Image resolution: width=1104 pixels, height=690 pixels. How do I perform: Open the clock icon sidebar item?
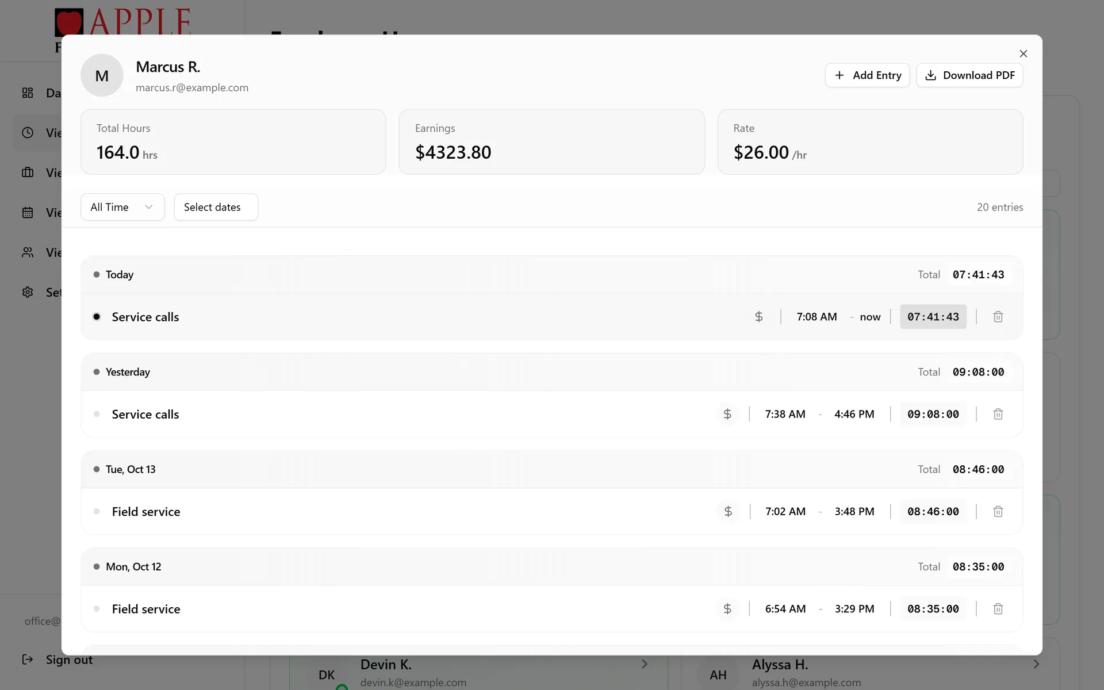(28, 133)
